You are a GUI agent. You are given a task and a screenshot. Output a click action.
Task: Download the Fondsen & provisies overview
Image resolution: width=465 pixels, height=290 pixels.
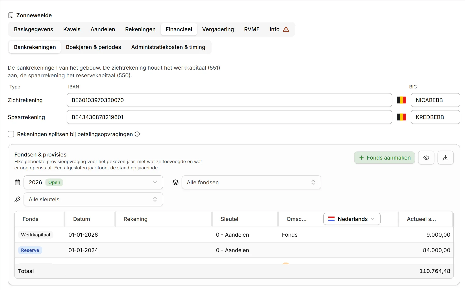click(x=446, y=158)
